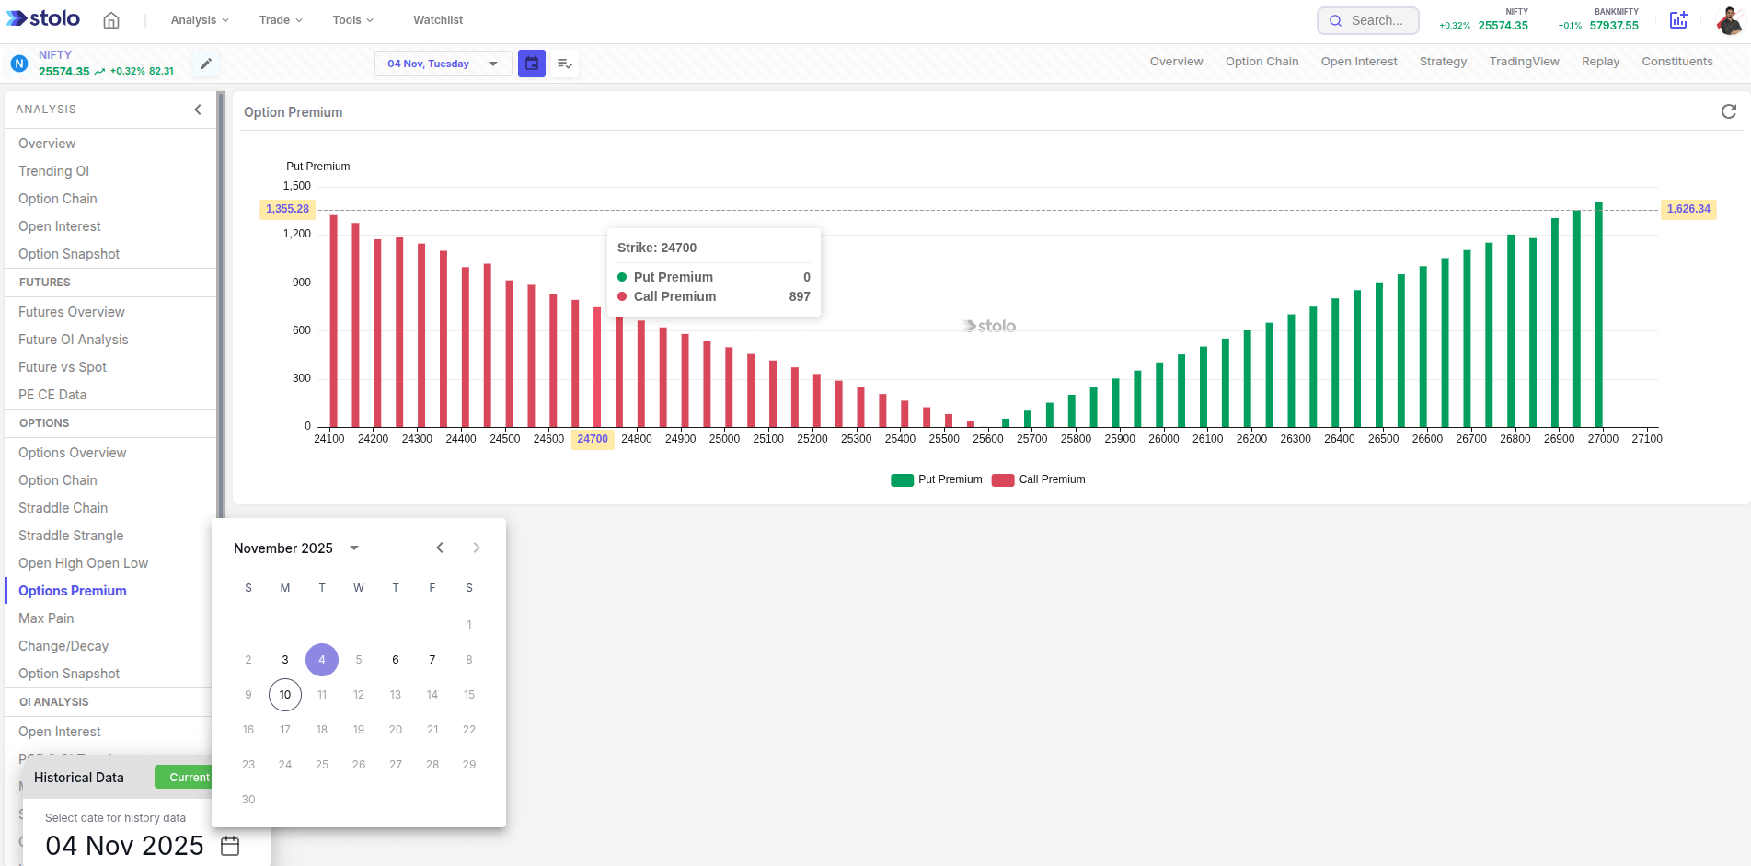Screen dimensions: 1751x866
Task: Refresh the Option Premium chart
Action: coord(1730,111)
